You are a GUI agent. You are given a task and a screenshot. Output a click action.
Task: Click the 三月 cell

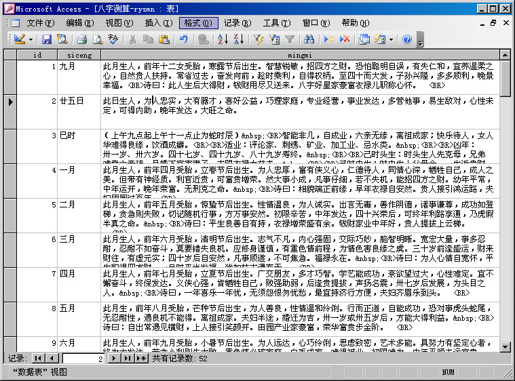[79, 250]
